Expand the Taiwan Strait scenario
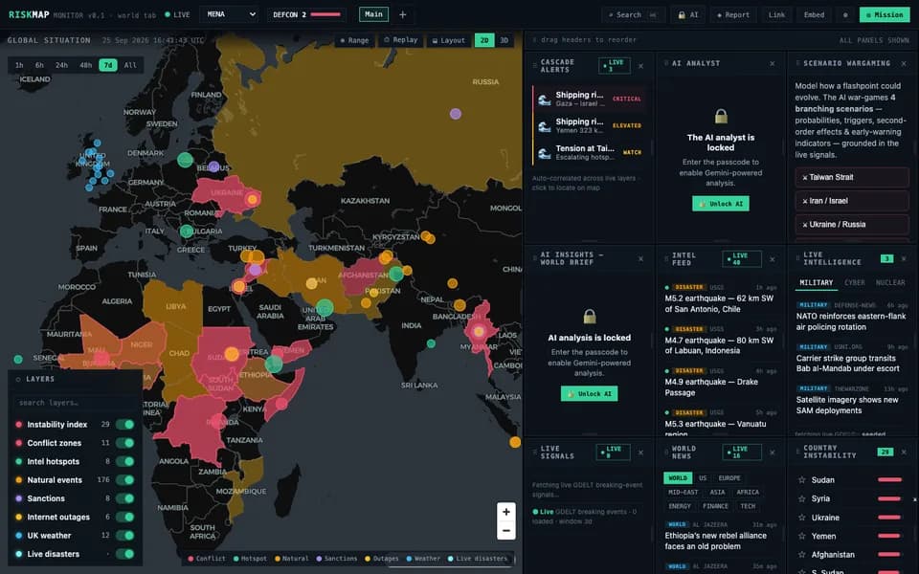Viewport: 919px width, 574px height. coord(852,177)
